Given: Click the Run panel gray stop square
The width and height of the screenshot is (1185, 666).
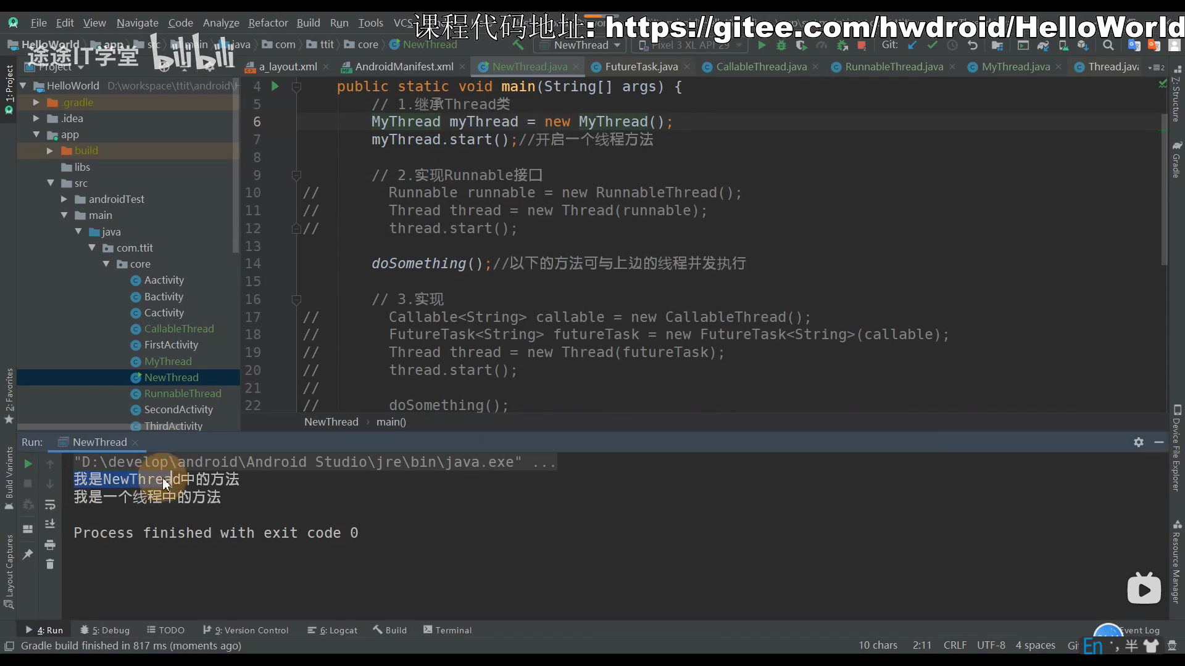Looking at the screenshot, I should [x=28, y=483].
